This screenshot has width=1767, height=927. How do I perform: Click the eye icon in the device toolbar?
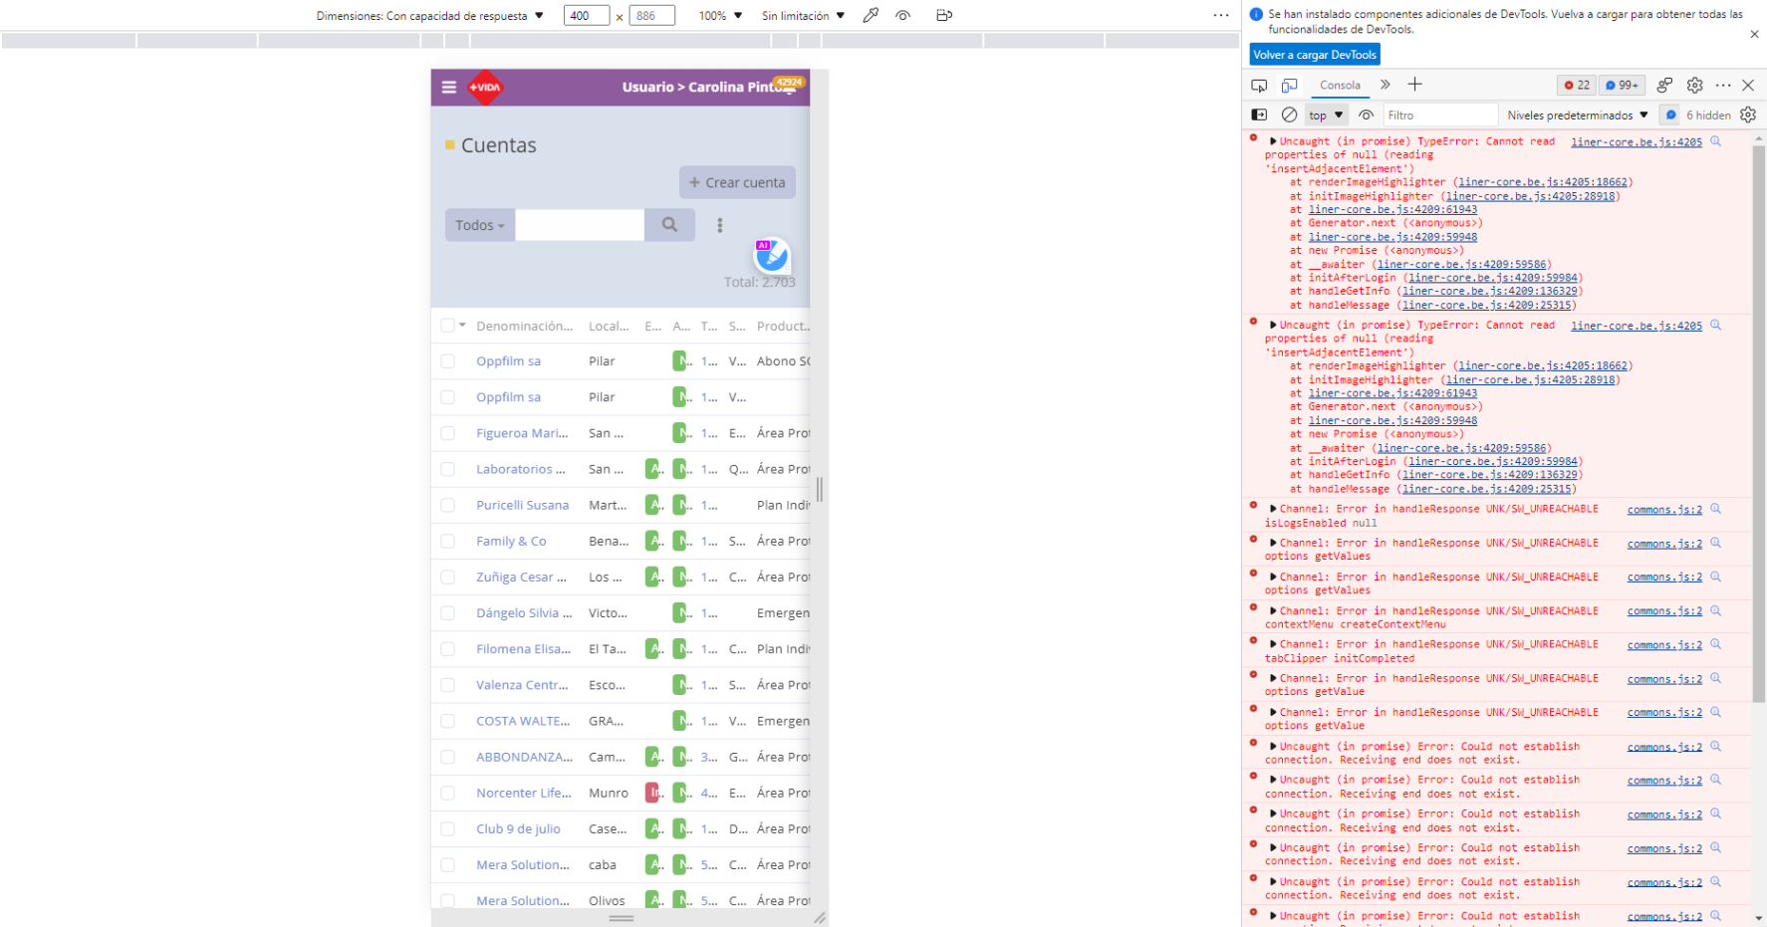point(903,15)
